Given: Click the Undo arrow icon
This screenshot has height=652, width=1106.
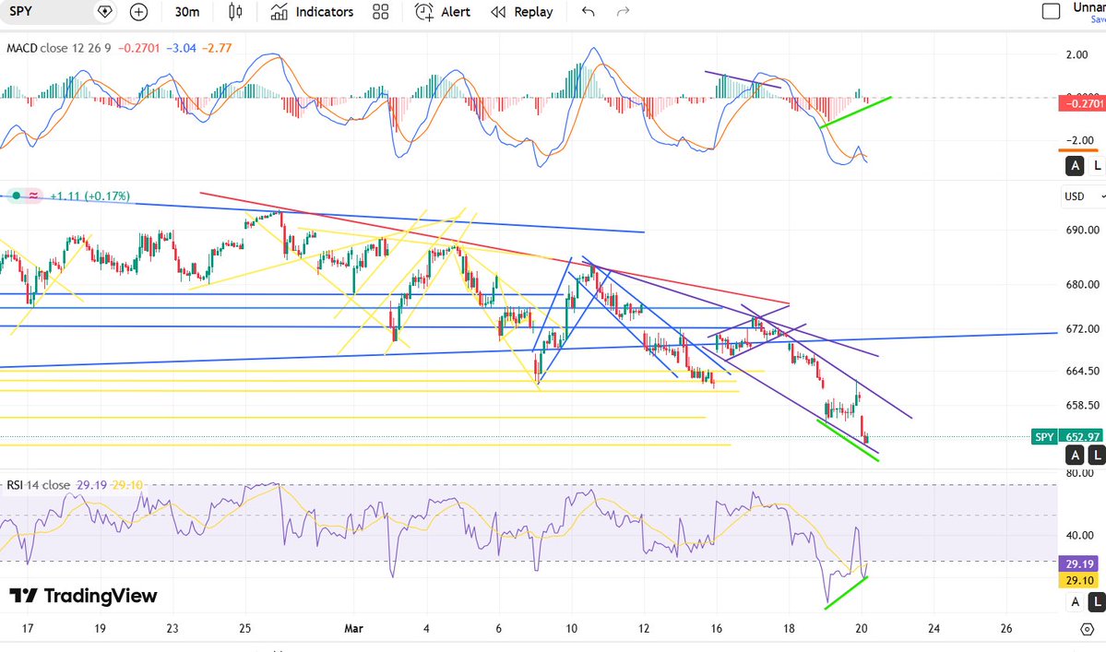Looking at the screenshot, I should tap(588, 12).
